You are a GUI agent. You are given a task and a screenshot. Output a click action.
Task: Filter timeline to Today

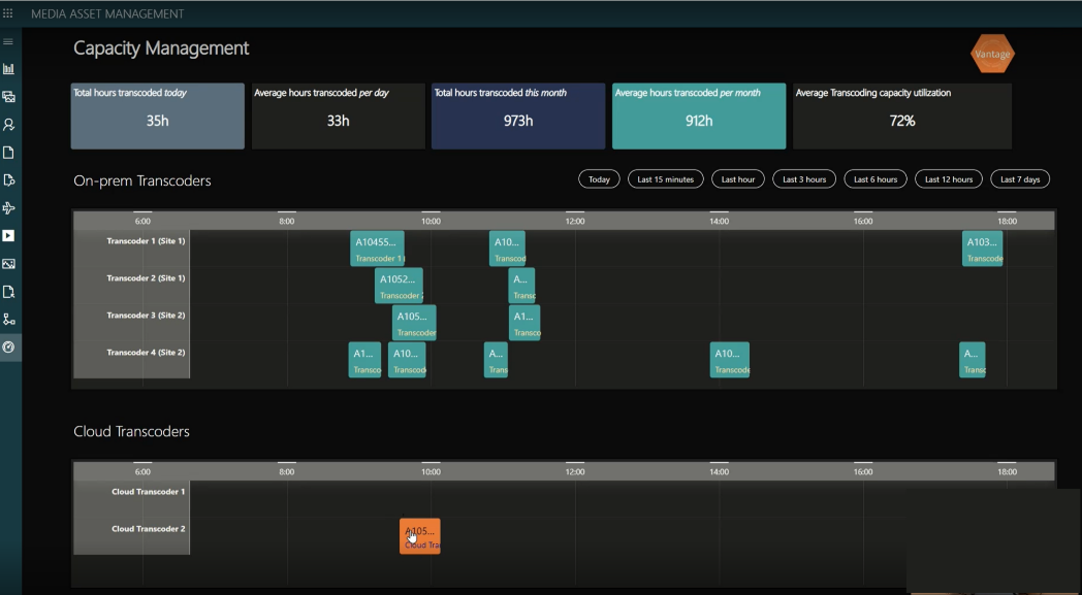[x=598, y=179]
